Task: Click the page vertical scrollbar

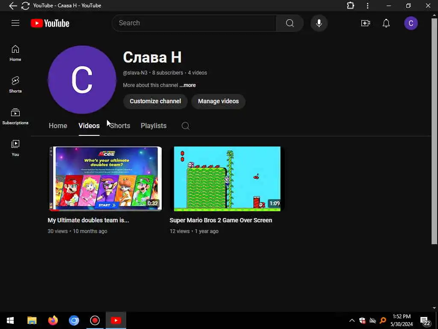Action: [435, 132]
